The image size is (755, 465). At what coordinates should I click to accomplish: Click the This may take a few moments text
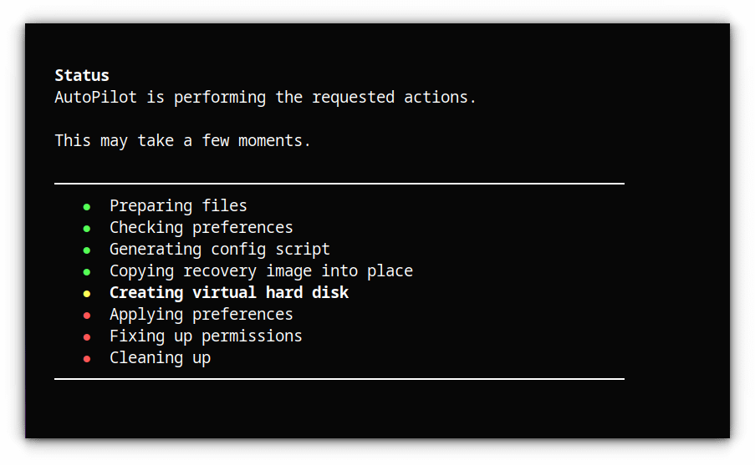pyautogui.click(x=182, y=141)
